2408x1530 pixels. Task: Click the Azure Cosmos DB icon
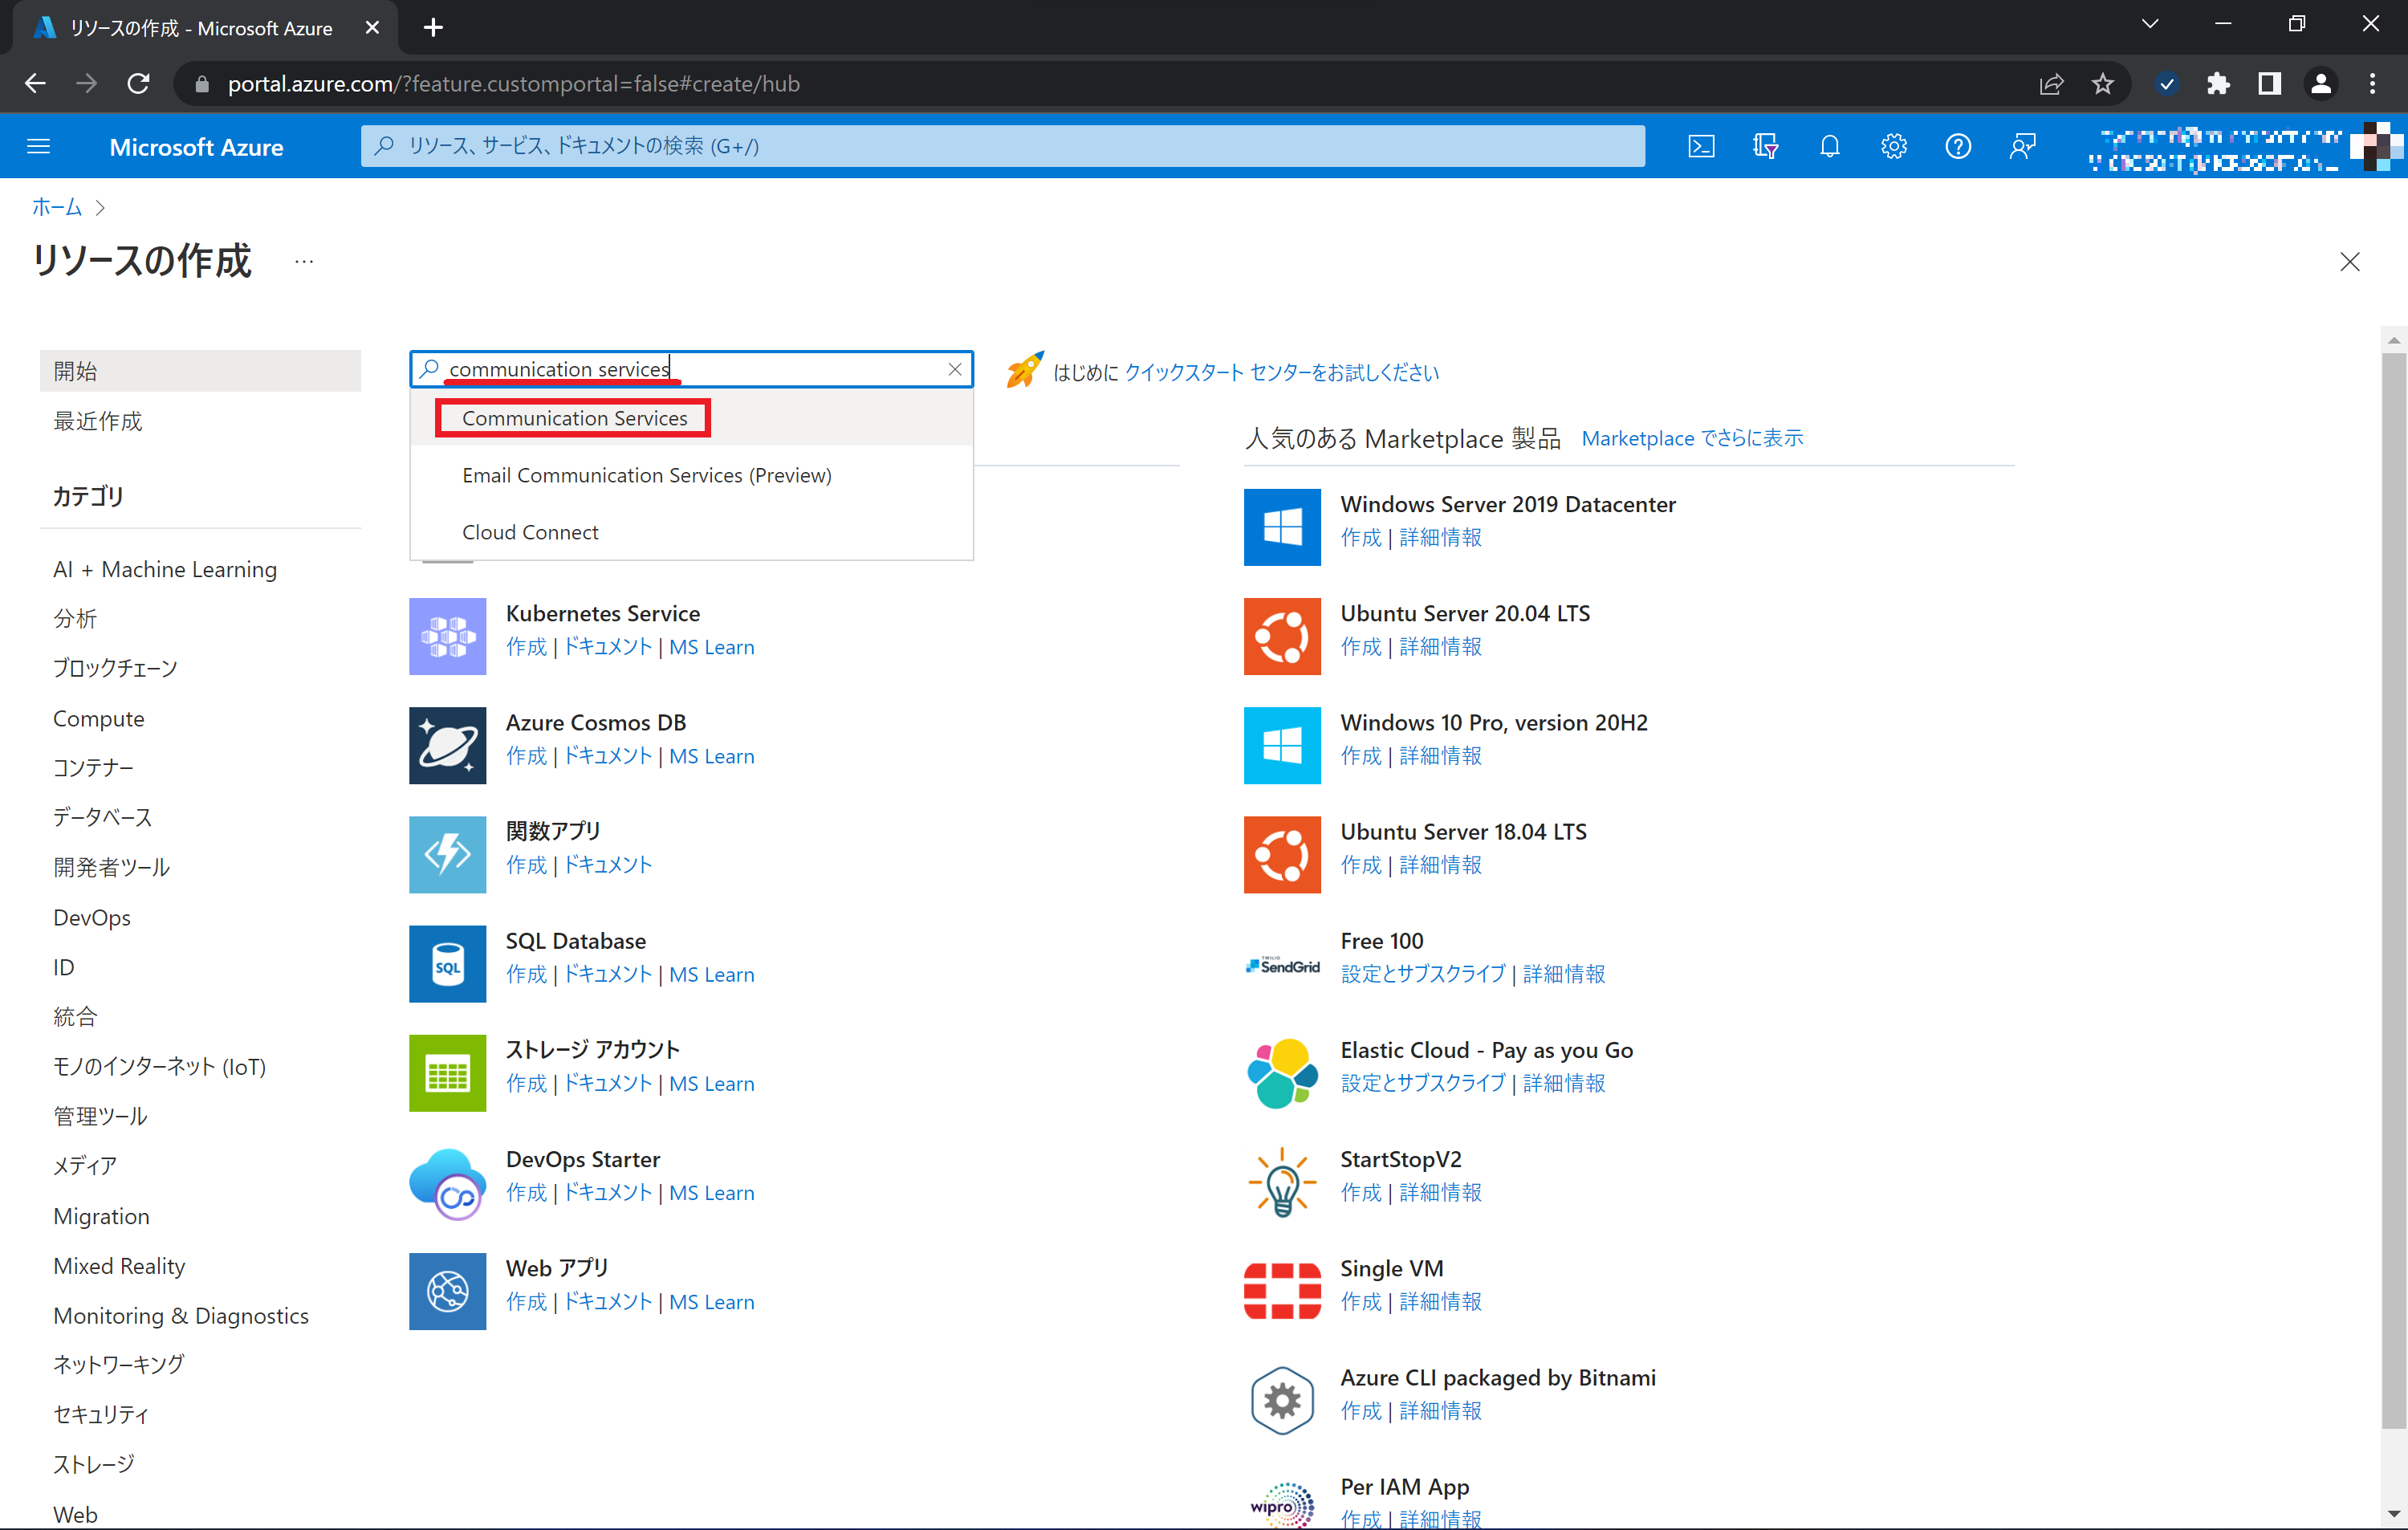tap(447, 745)
